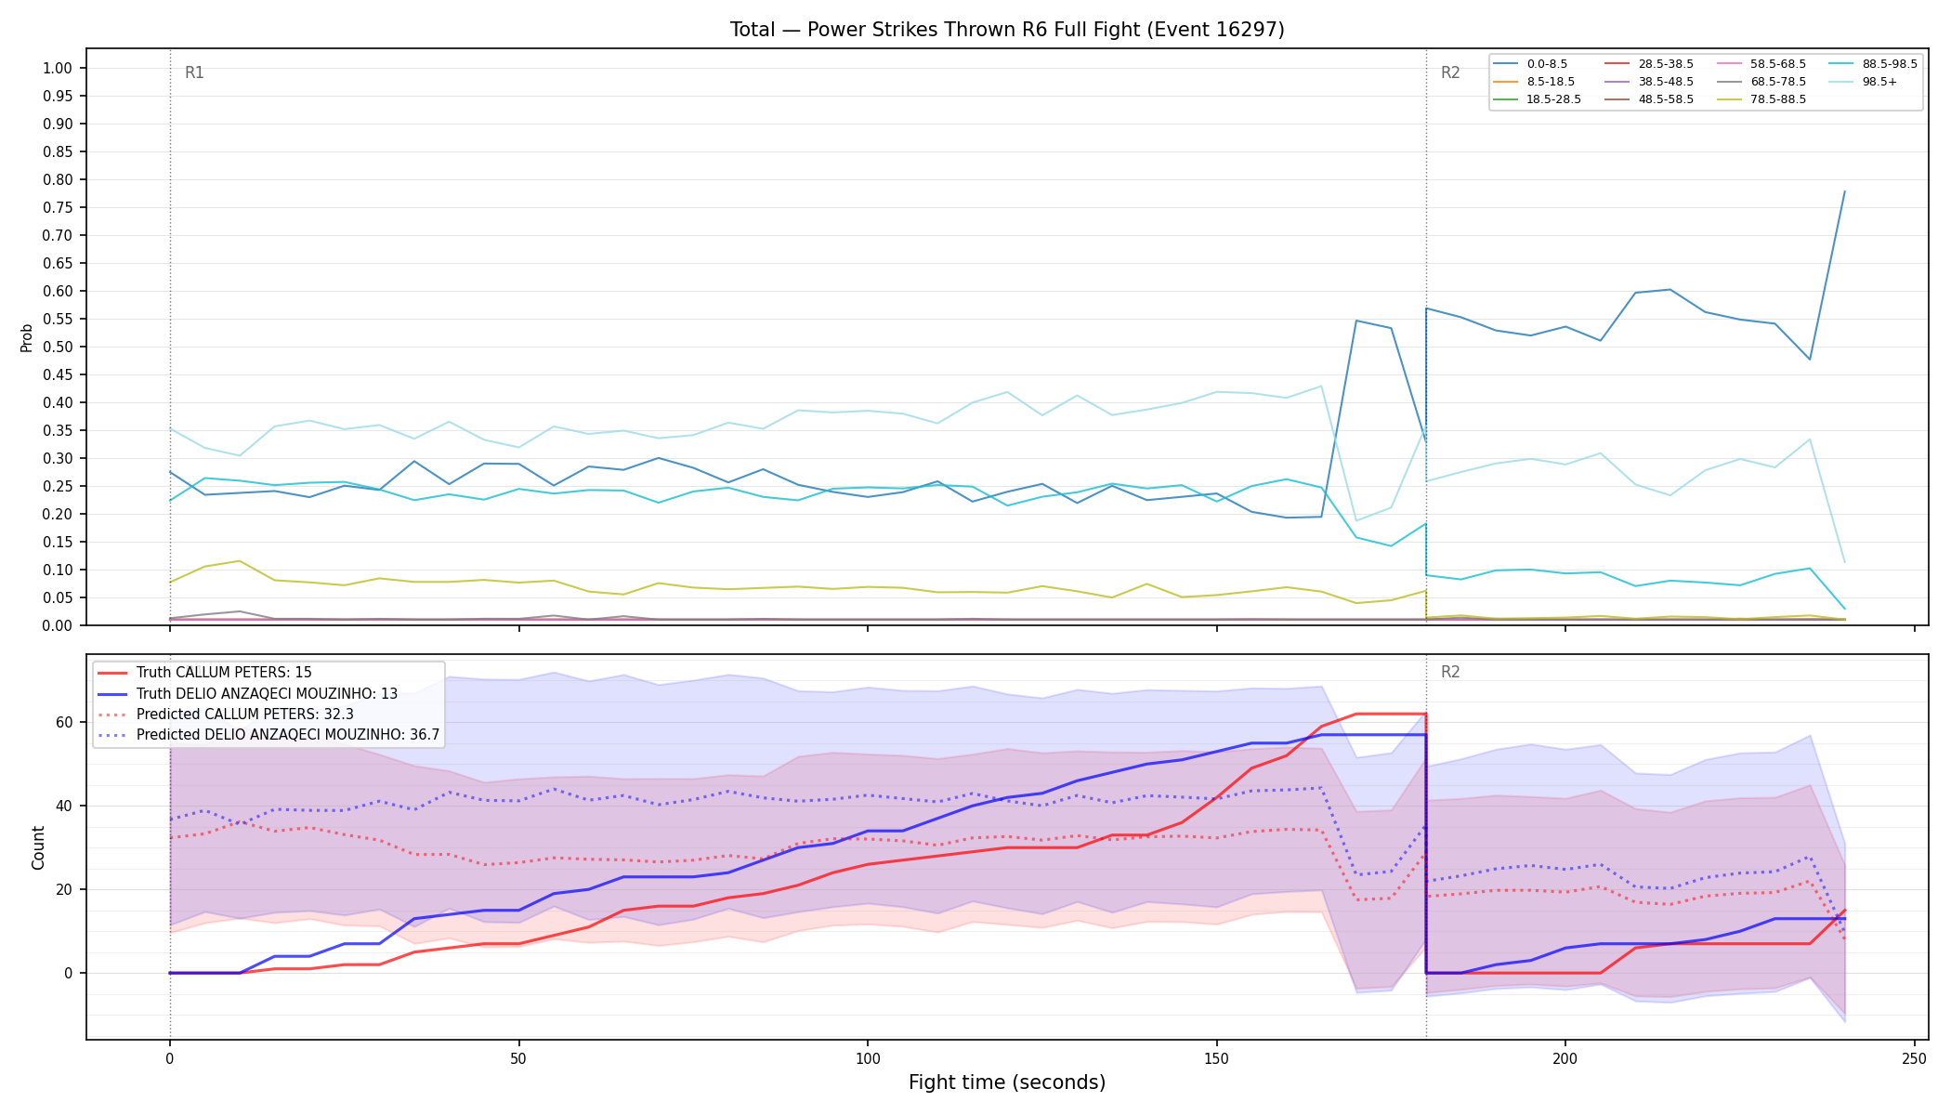
Task: Click the 50 tick on the x-axis
Action: point(518,1058)
